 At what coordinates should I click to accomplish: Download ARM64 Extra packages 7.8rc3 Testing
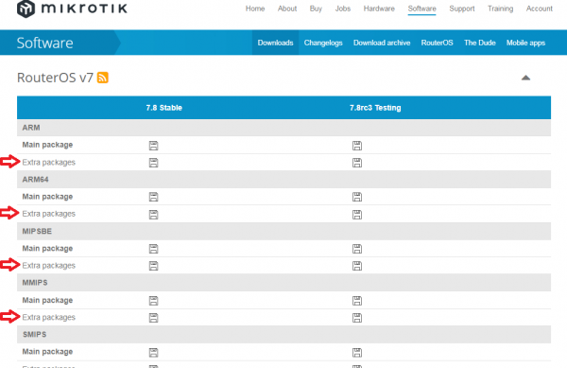pyautogui.click(x=357, y=215)
